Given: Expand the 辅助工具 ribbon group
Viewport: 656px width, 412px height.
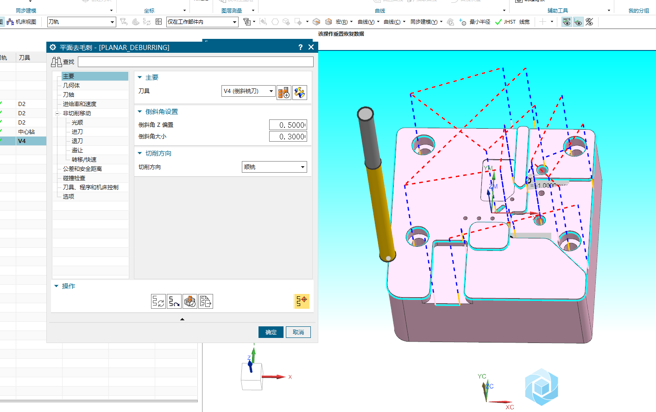Looking at the screenshot, I should pos(609,10).
